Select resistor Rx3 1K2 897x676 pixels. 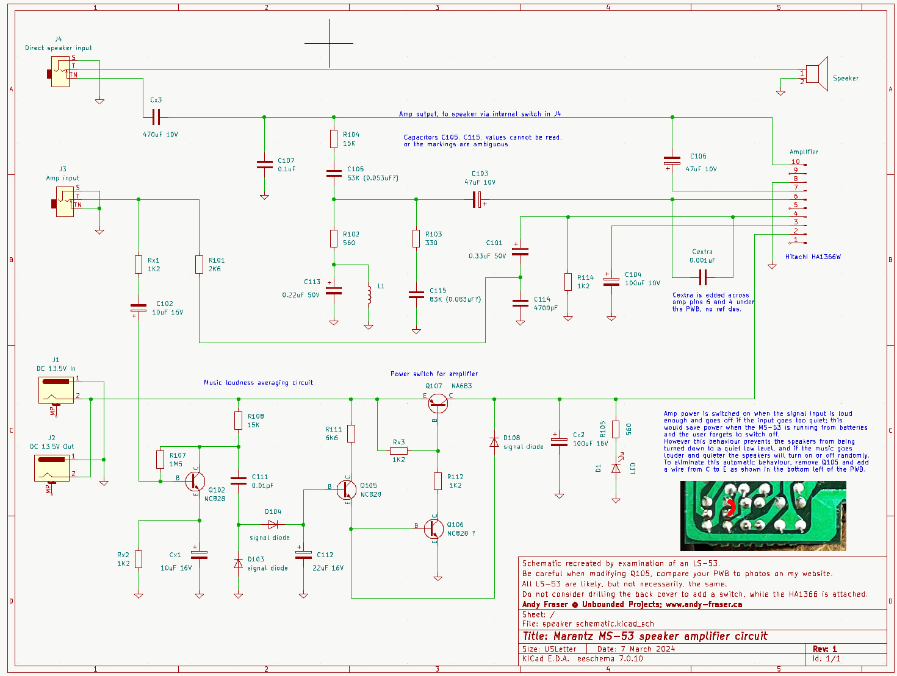(x=399, y=451)
